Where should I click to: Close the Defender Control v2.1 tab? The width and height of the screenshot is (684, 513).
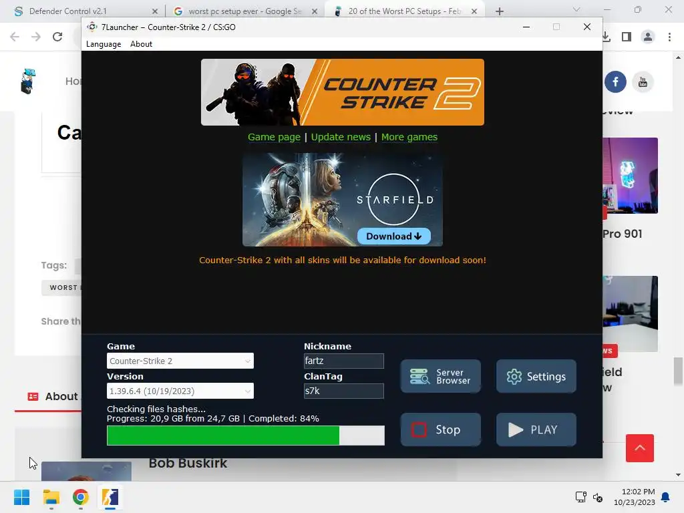155,11
